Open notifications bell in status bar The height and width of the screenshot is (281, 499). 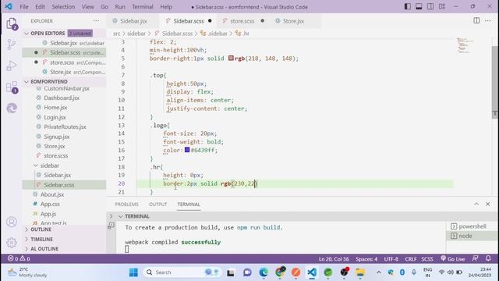tap(488, 258)
